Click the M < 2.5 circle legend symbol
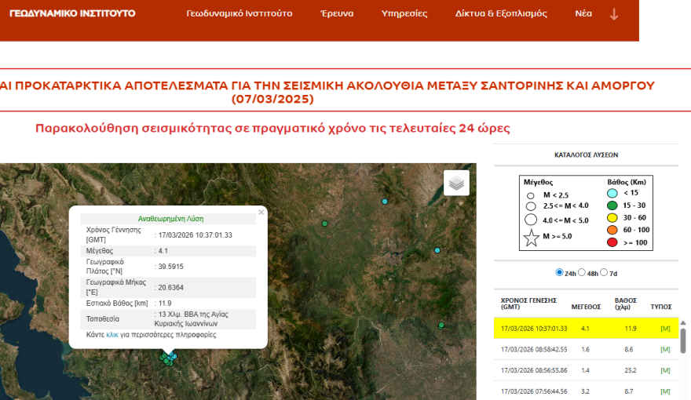This screenshot has width=691, height=400. pyautogui.click(x=531, y=195)
